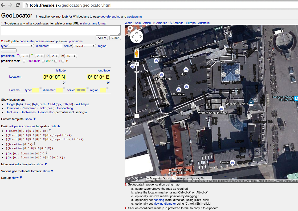Open help mark beside first Coord template
The image size is (298, 211).
point(50,130)
